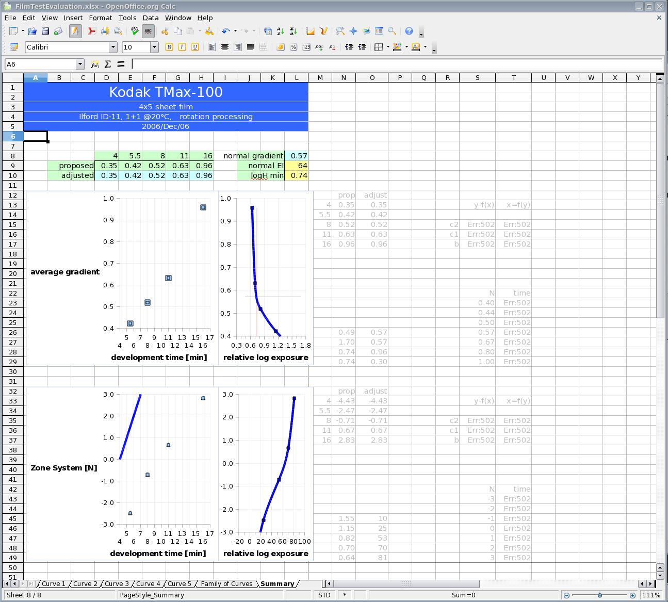Open the font size dropdown
668x602 pixels.
tap(154, 47)
